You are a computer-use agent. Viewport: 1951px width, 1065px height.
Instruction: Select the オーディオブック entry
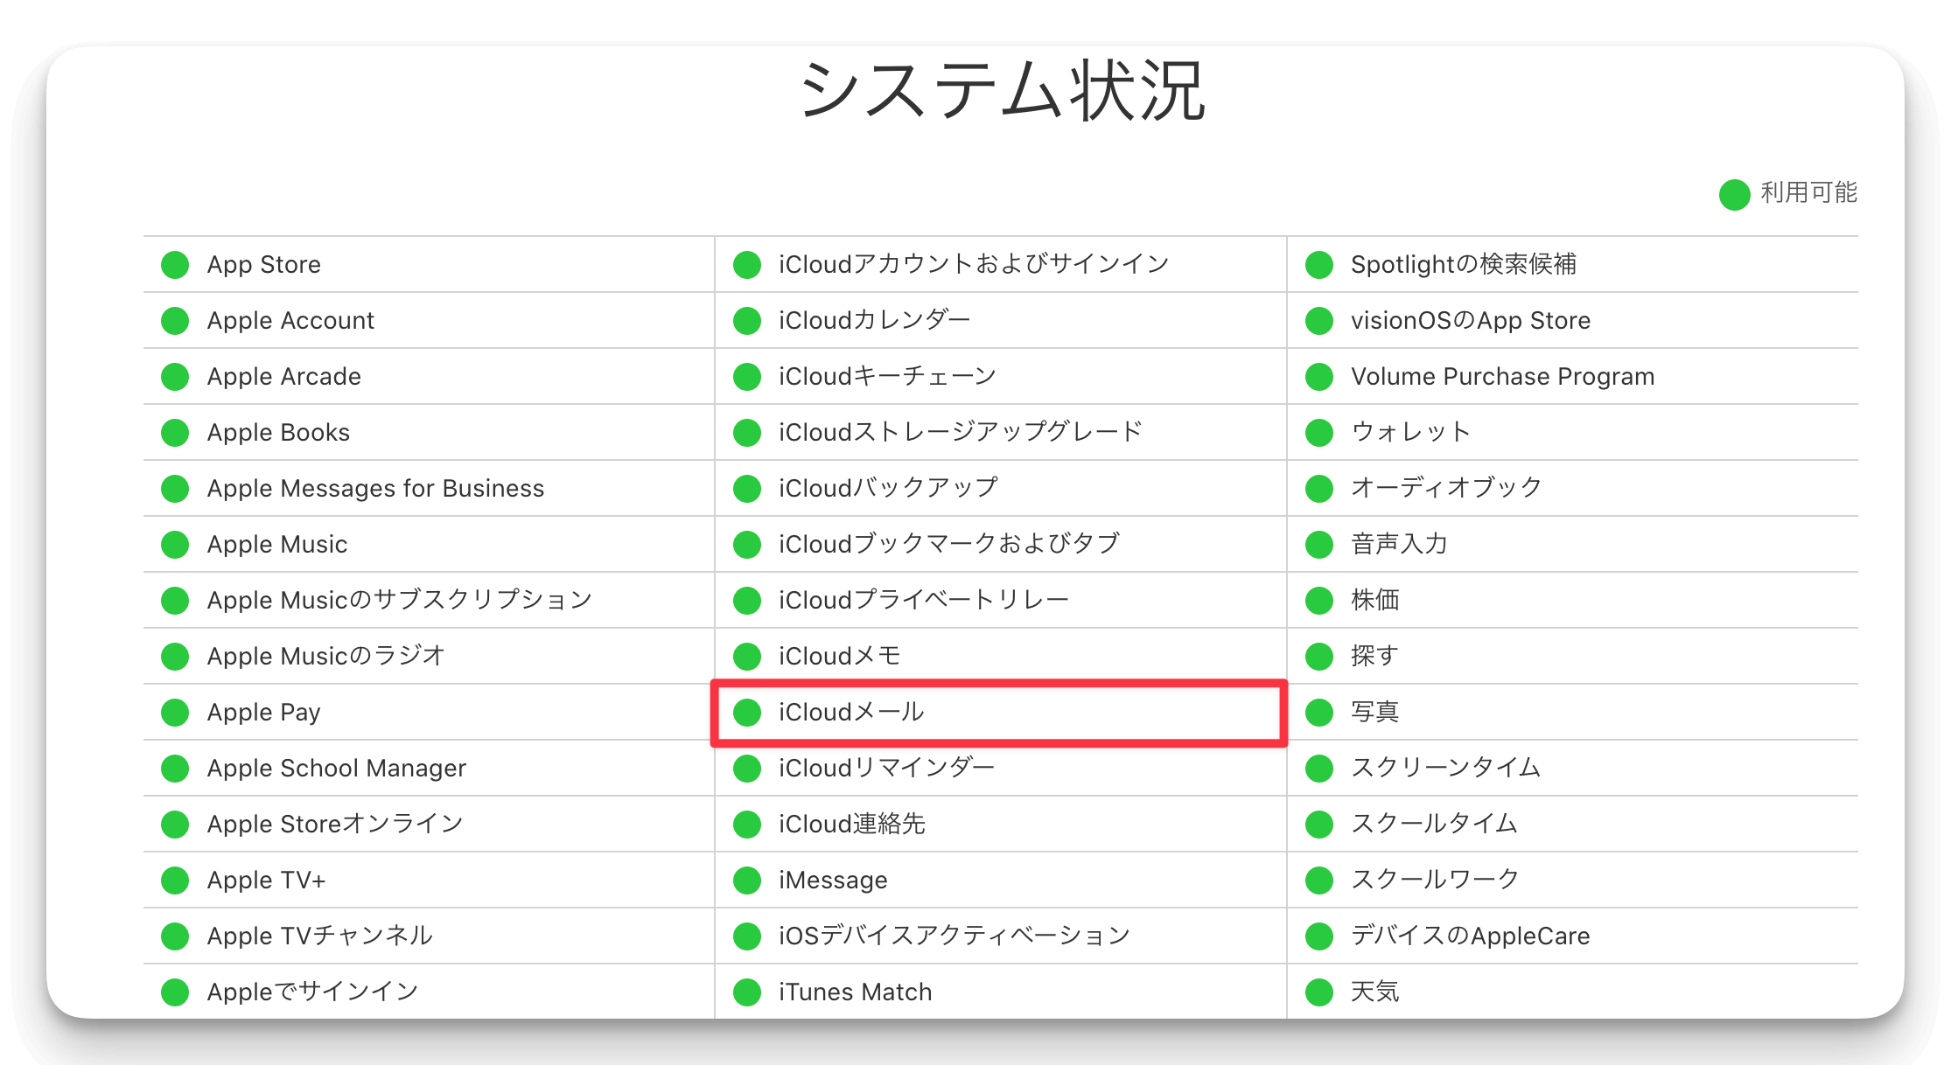pyautogui.click(x=1447, y=488)
